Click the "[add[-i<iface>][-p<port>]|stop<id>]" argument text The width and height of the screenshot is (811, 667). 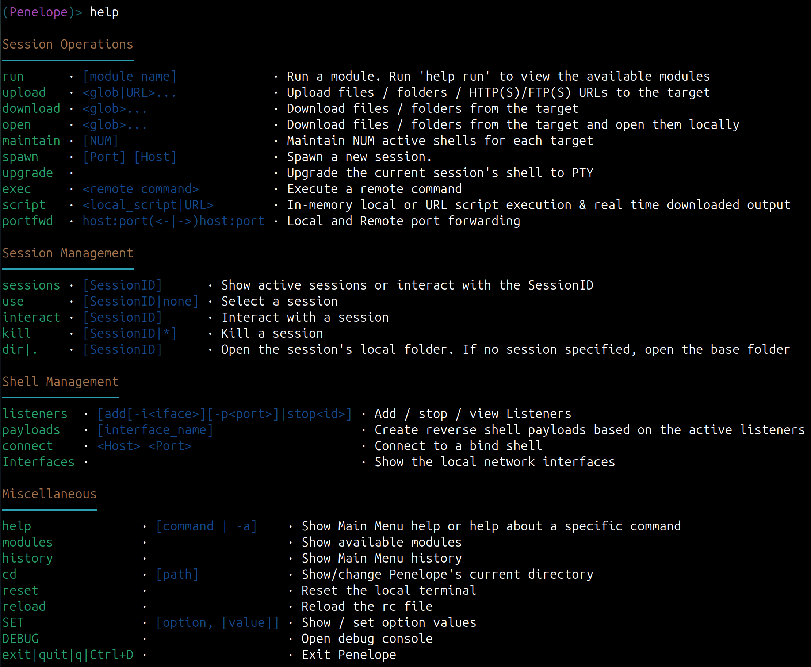tap(225, 414)
